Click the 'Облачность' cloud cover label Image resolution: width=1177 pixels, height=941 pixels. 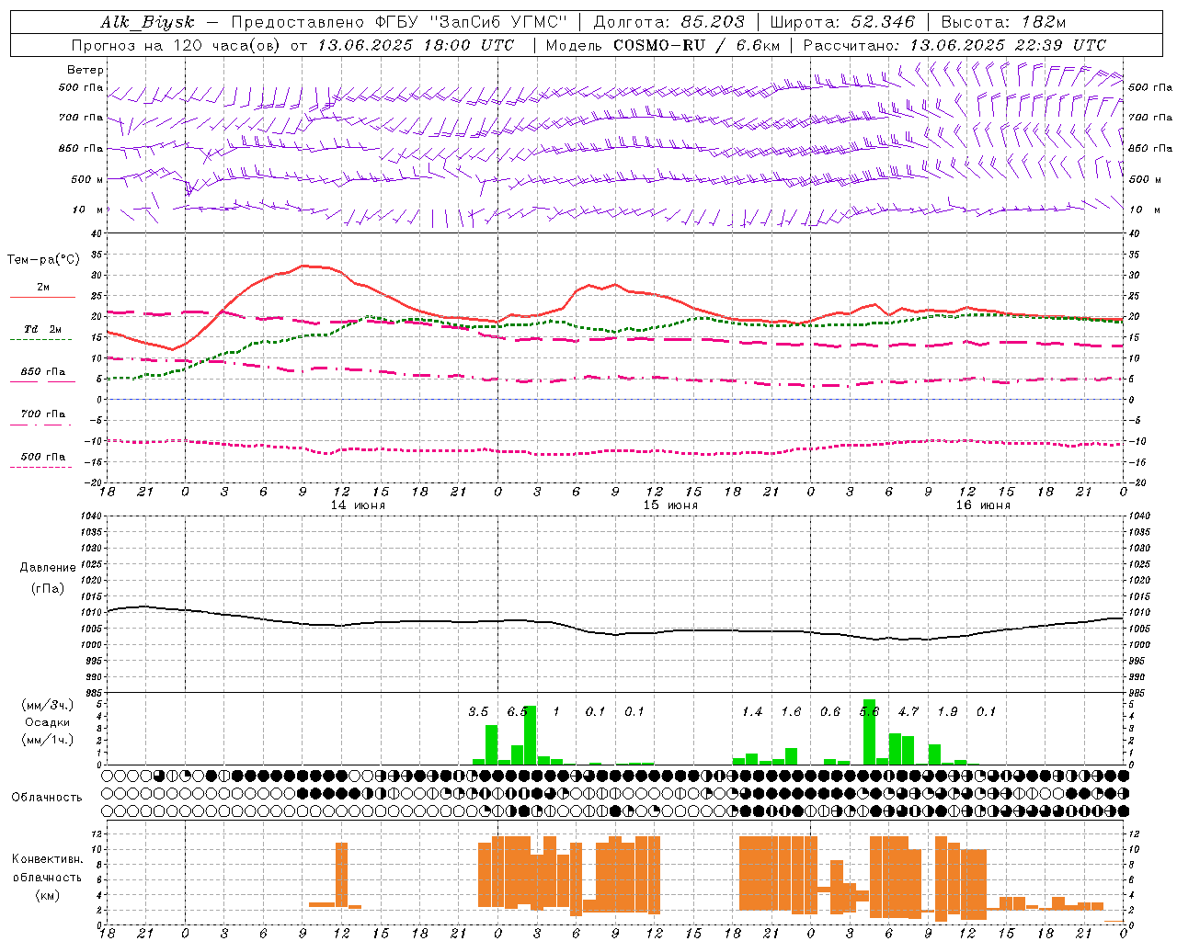(x=47, y=797)
